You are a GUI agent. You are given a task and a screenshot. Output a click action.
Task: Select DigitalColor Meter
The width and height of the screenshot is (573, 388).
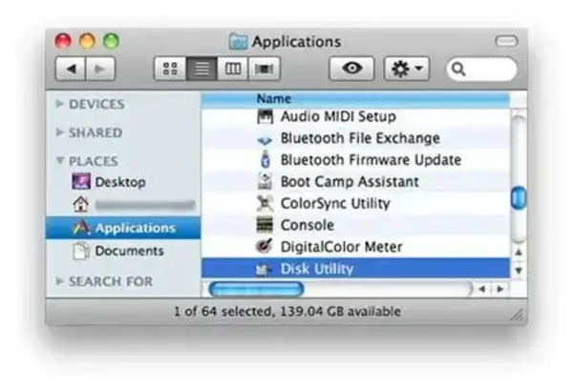(x=355, y=247)
